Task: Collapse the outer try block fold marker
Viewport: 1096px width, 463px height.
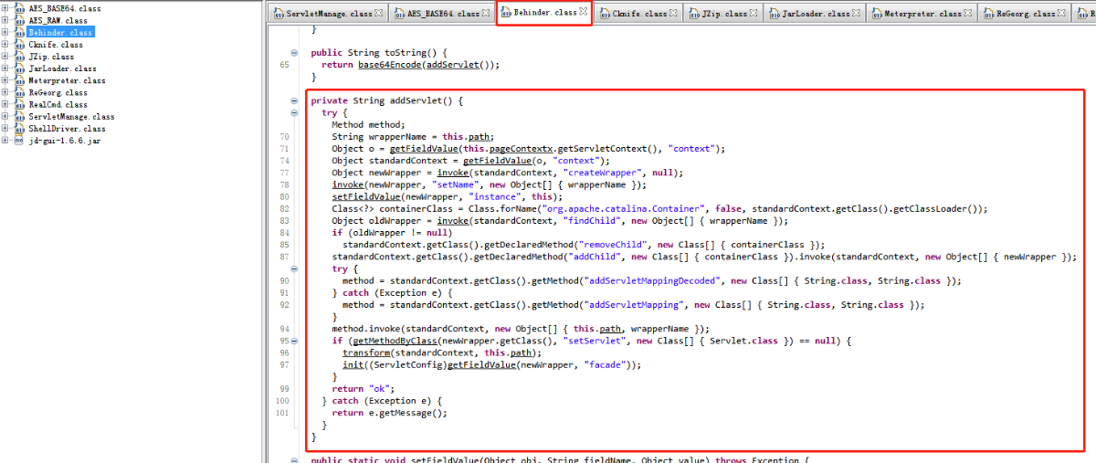Action: point(294,112)
